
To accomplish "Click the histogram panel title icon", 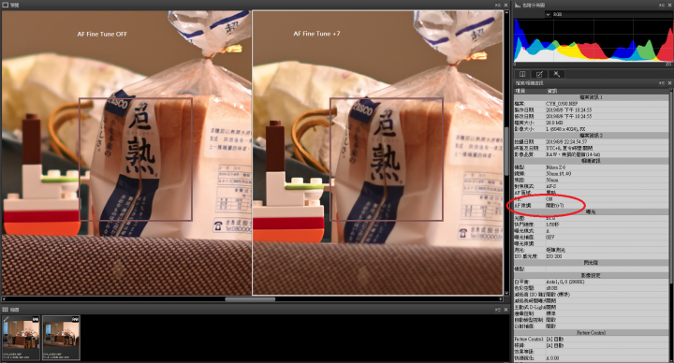I will [518, 5].
